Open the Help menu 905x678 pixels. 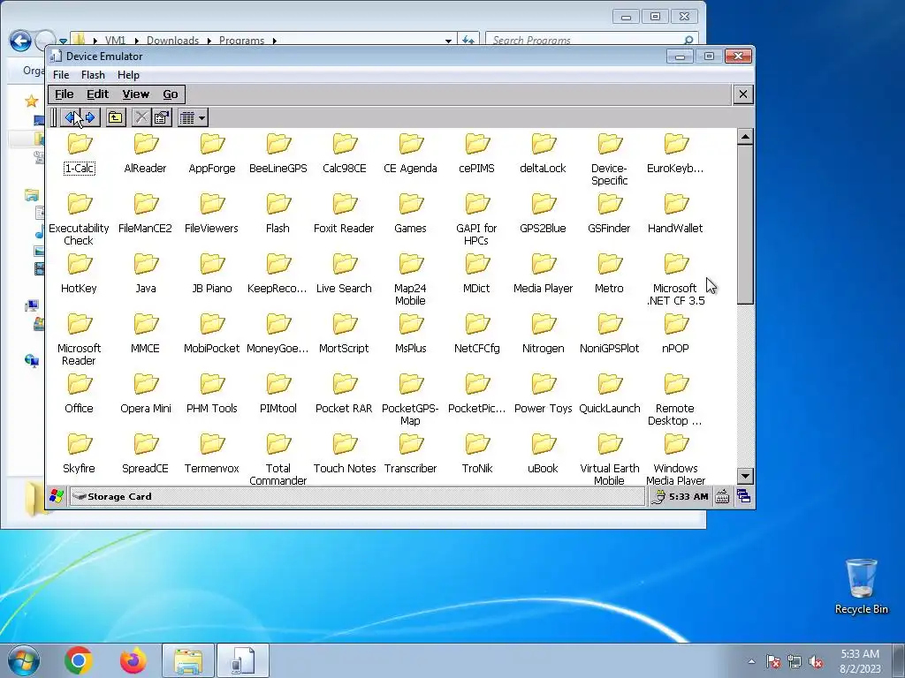pos(129,75)
